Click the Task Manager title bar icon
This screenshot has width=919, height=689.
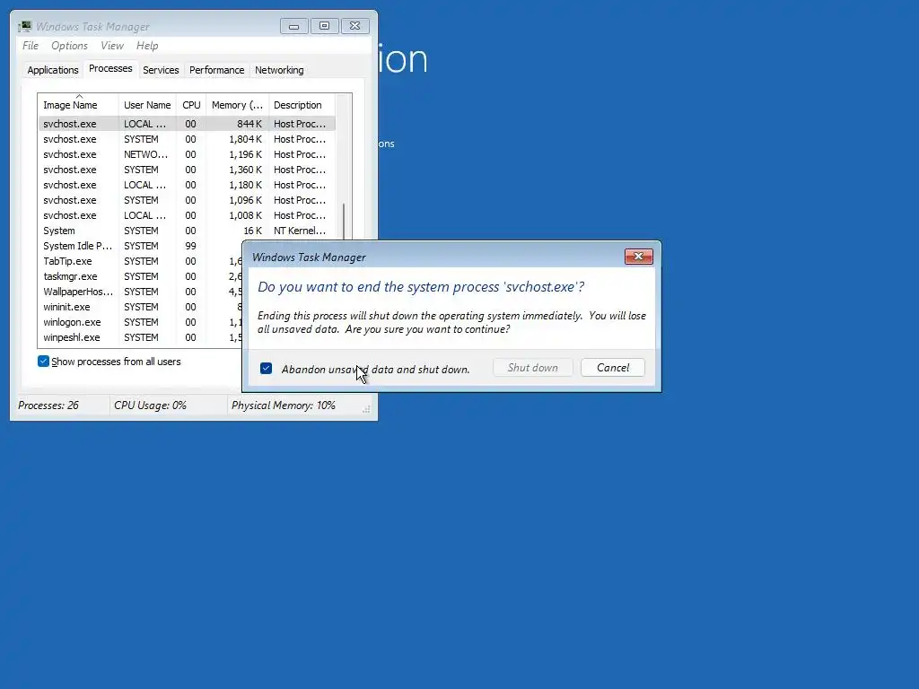pyautogui.click(x=24, y=26)
